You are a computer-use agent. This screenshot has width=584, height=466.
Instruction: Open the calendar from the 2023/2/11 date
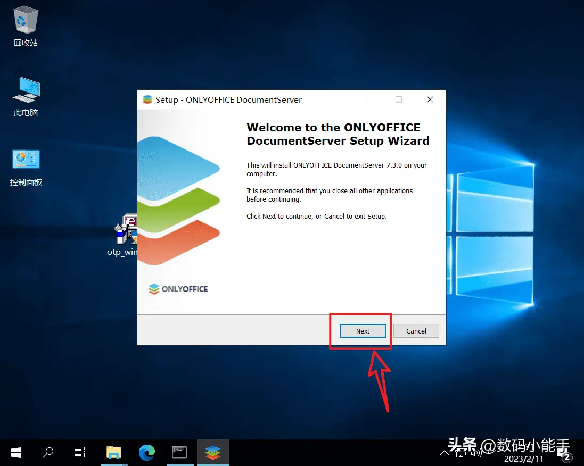pos(523,459)
